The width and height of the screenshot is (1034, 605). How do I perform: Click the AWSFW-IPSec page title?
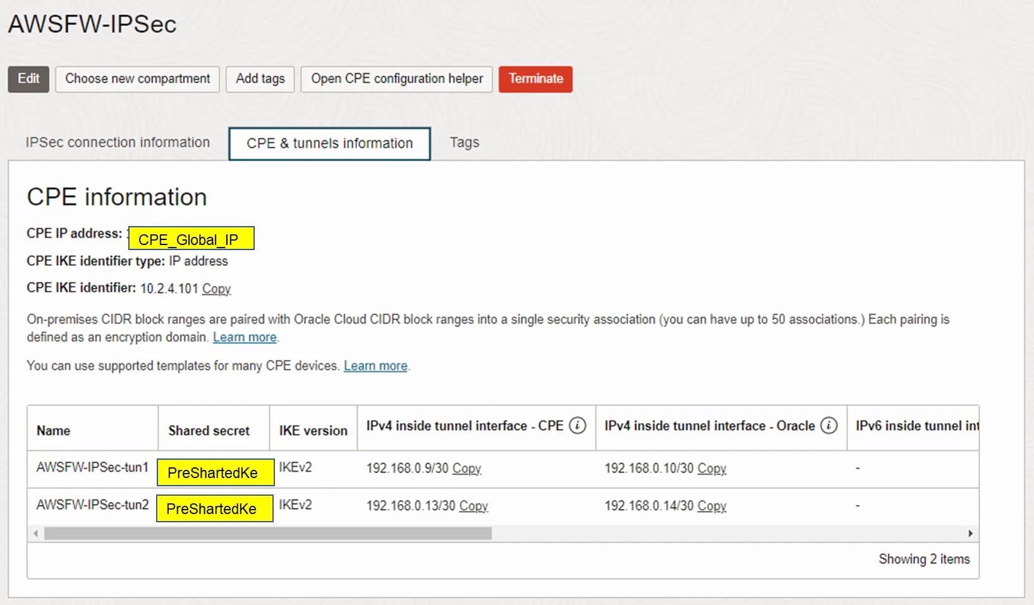pos(92,24)
